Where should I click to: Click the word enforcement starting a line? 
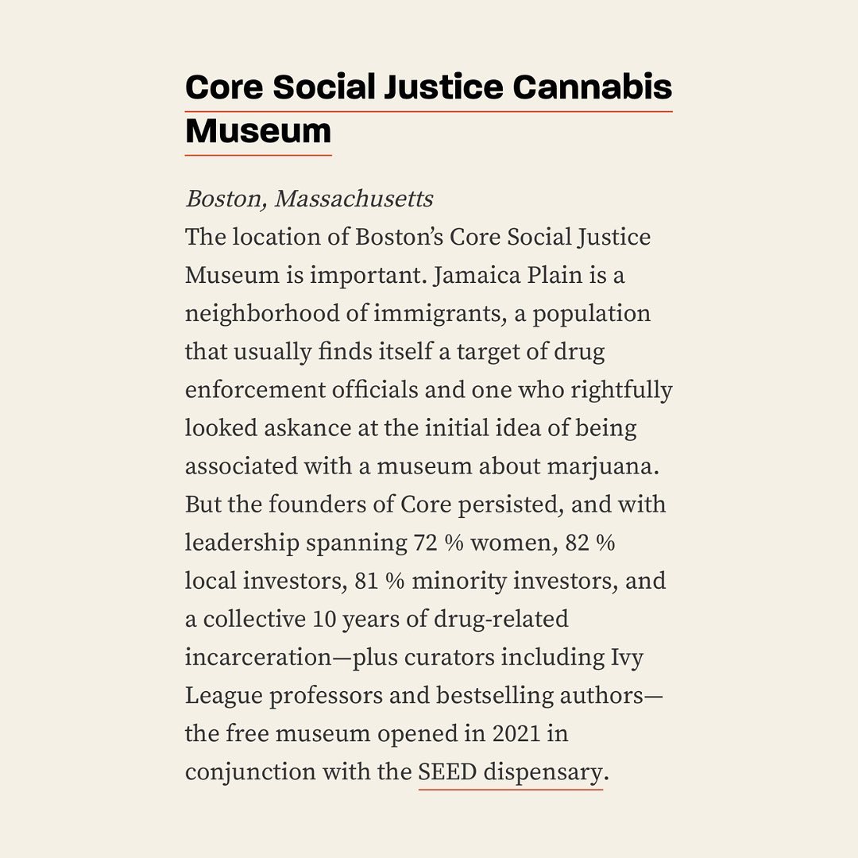[255, 390]
